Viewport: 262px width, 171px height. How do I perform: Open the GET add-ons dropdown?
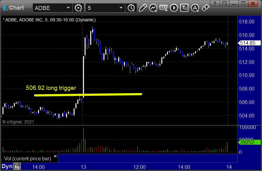point(164,8)
